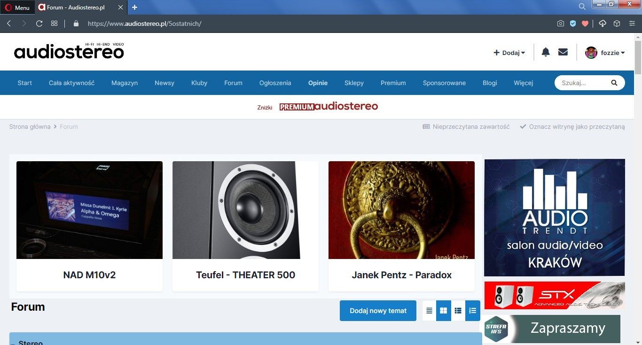Open Ogłoszenia menu item
The height and width of the screenshot is (345, 642).
(x=275, y=83)
